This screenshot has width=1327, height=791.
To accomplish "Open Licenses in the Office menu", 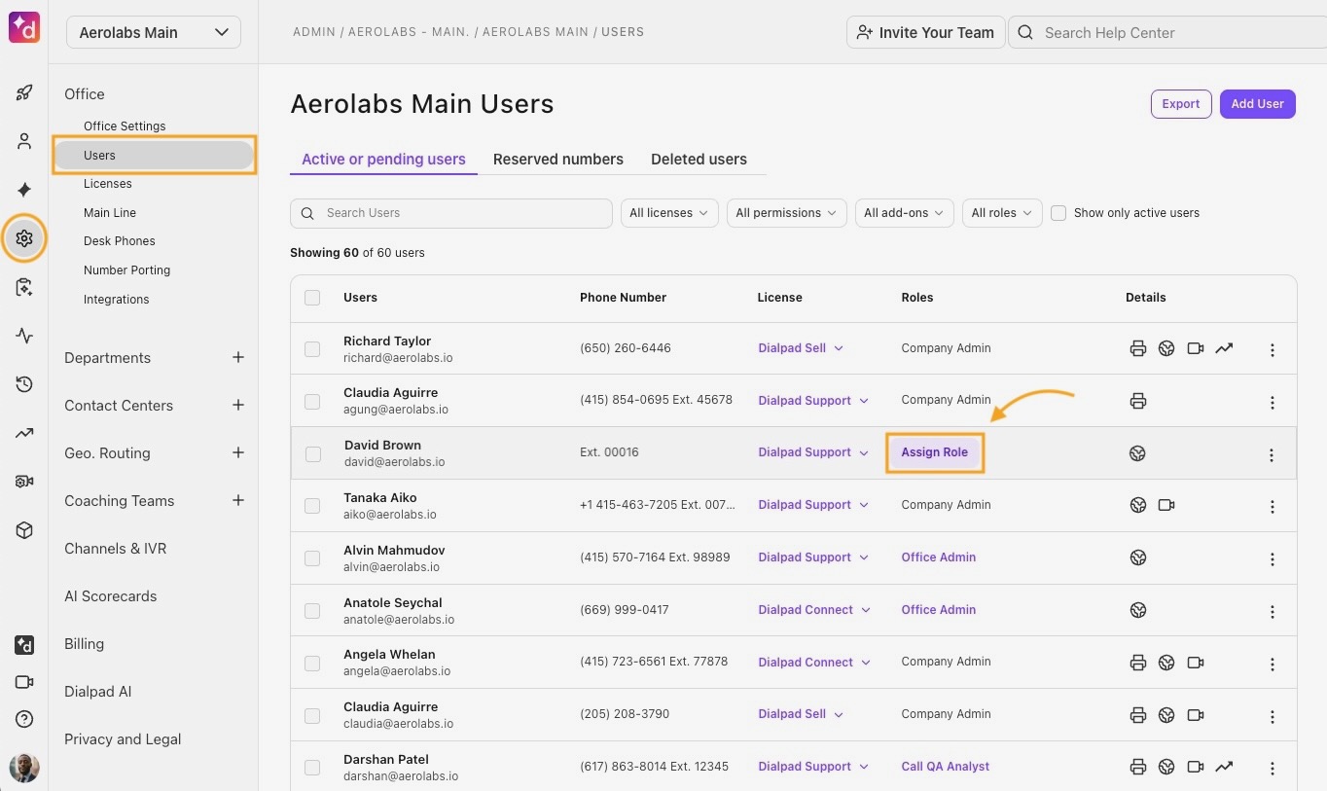I will coord(108,184).
